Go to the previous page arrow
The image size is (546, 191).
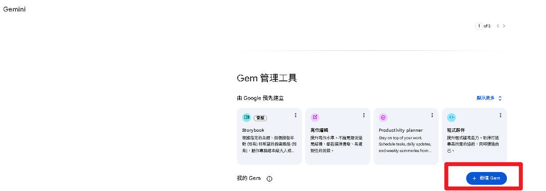(498, 26)
